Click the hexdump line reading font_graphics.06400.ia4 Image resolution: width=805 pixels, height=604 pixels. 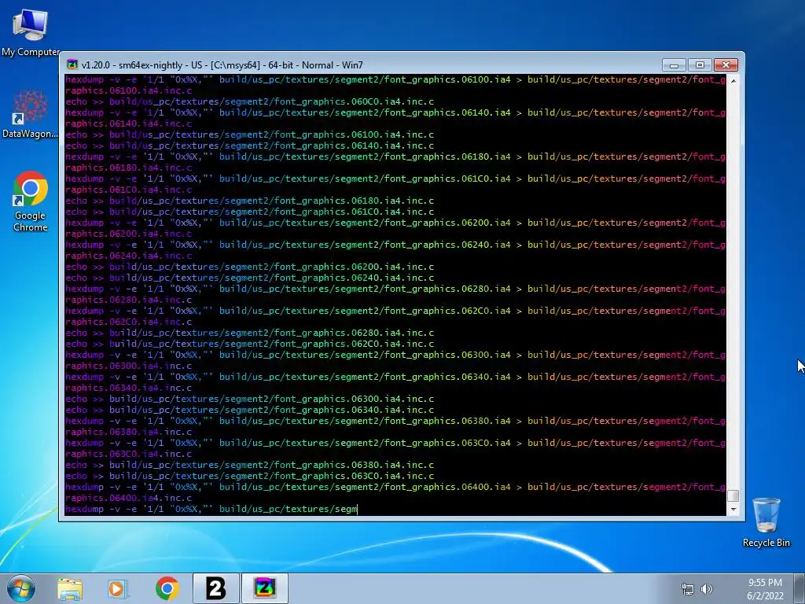[x=395, y=488]
